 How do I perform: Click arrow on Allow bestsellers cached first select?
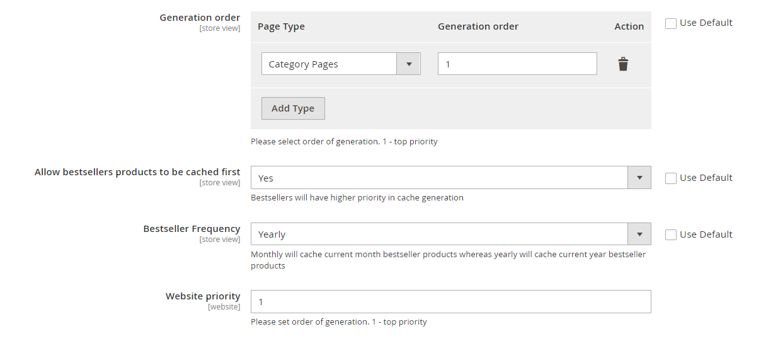coord(639,178)
